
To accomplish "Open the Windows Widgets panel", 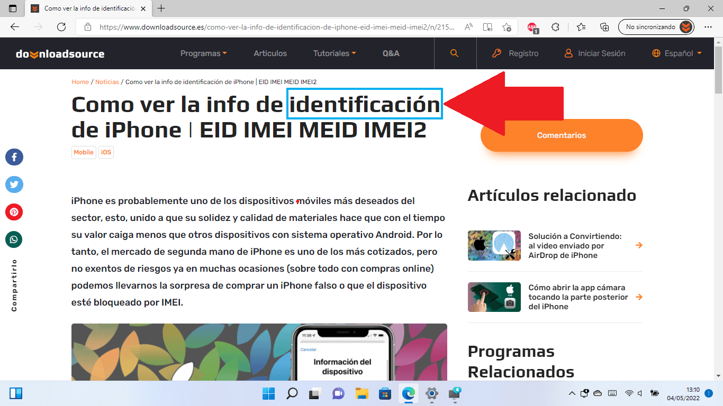I will (x=16, y=393).
